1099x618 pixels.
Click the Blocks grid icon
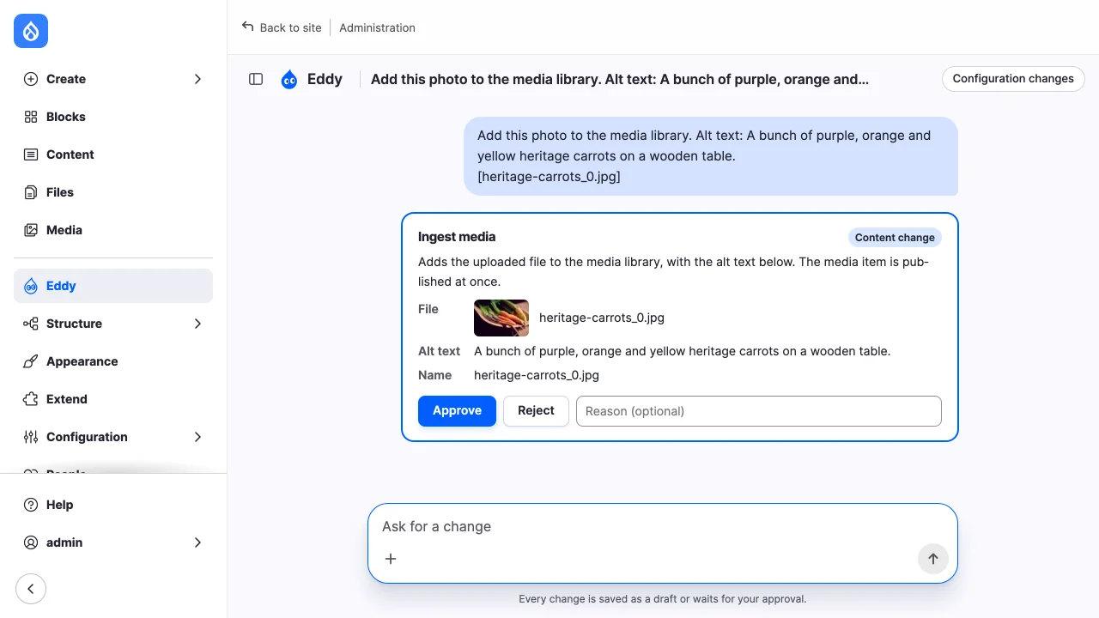tap(31, 117)
